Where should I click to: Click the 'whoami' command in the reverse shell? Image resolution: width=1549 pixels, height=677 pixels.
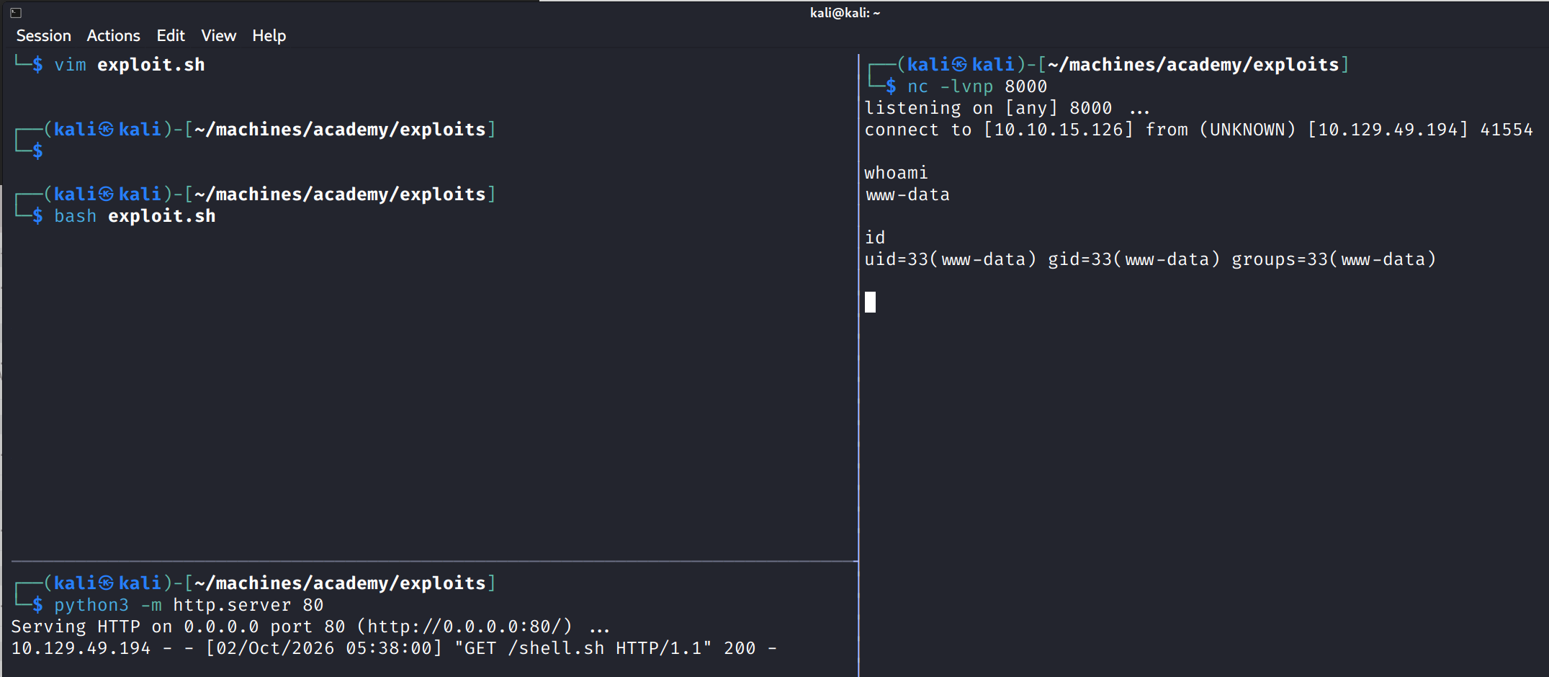click(x=896, y=173)
